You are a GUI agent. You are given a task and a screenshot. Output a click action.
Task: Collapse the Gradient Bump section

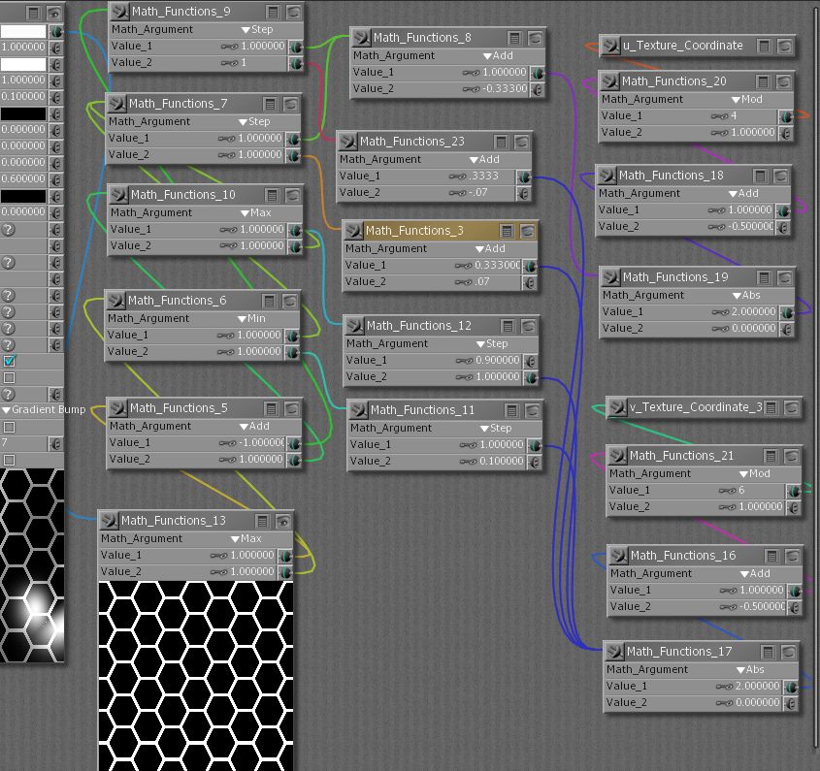point(6,410)
